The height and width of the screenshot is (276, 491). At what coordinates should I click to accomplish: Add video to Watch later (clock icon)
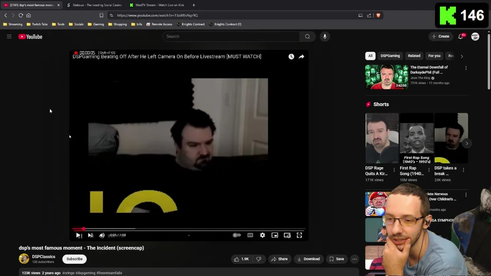pyautogui.click(x=291, y=57)
